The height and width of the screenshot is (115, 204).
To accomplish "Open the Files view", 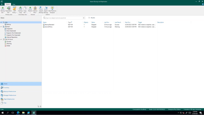I will point(21,103).
